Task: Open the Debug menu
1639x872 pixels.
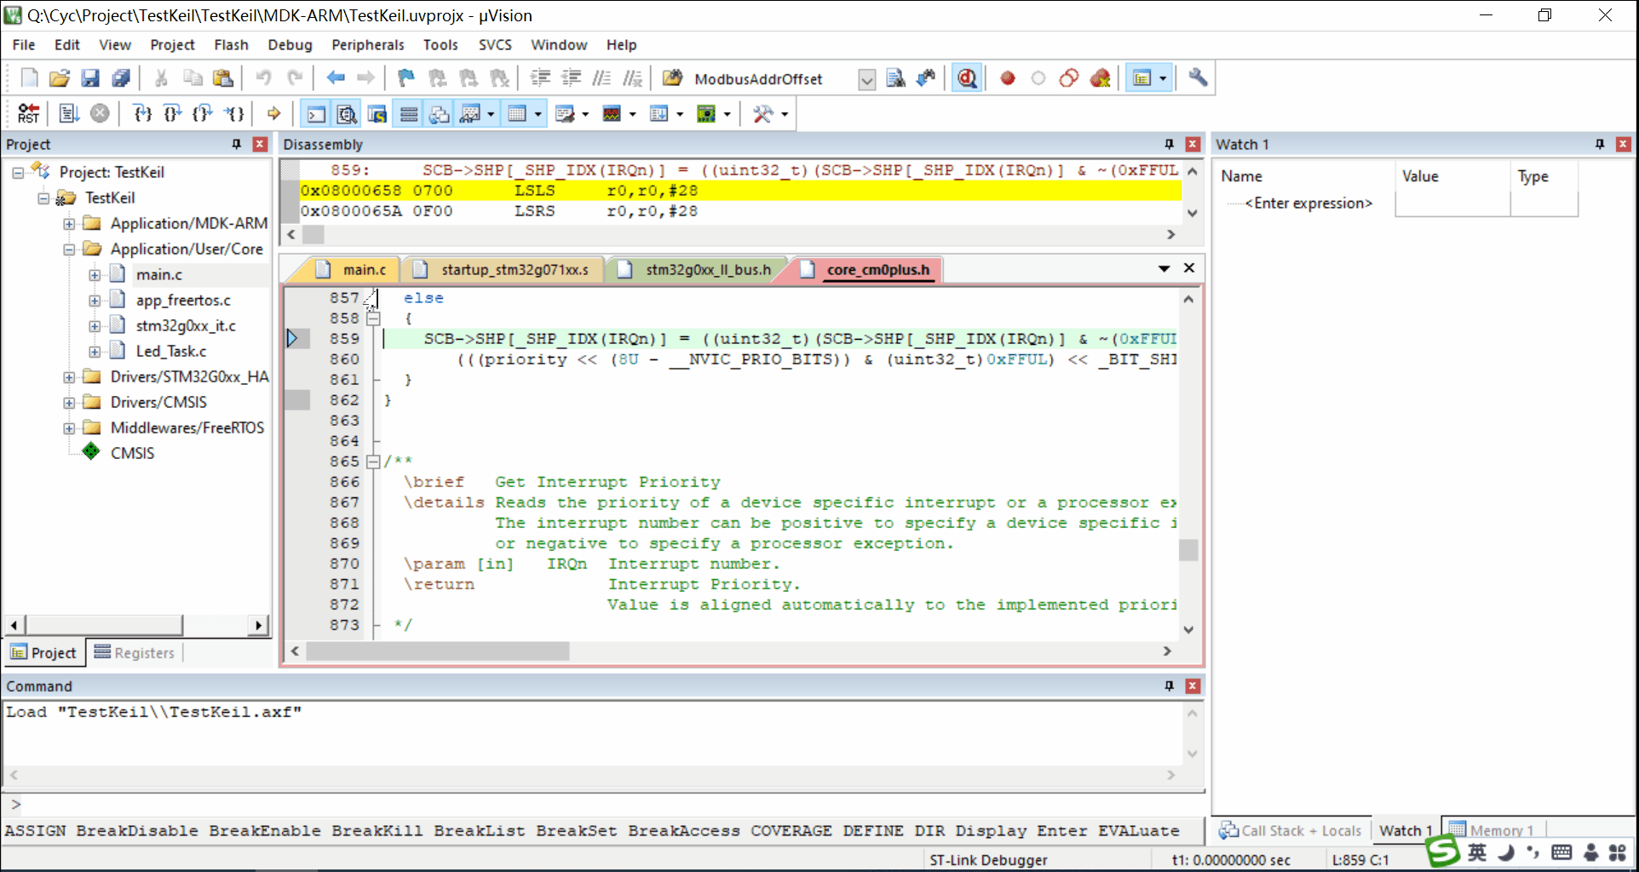Action: [x=290, y=45]
